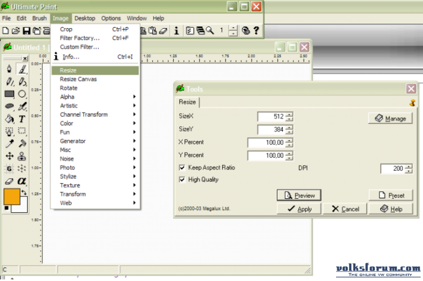Viewport: 423px width, 281px height.
Task: Select the Text 'T' tool
Action: pyautogui.click(x=22, y=119)
